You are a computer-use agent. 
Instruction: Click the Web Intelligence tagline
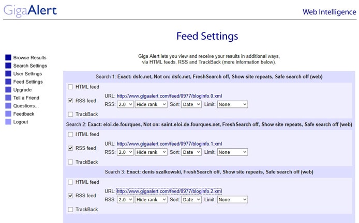[329, 12]
